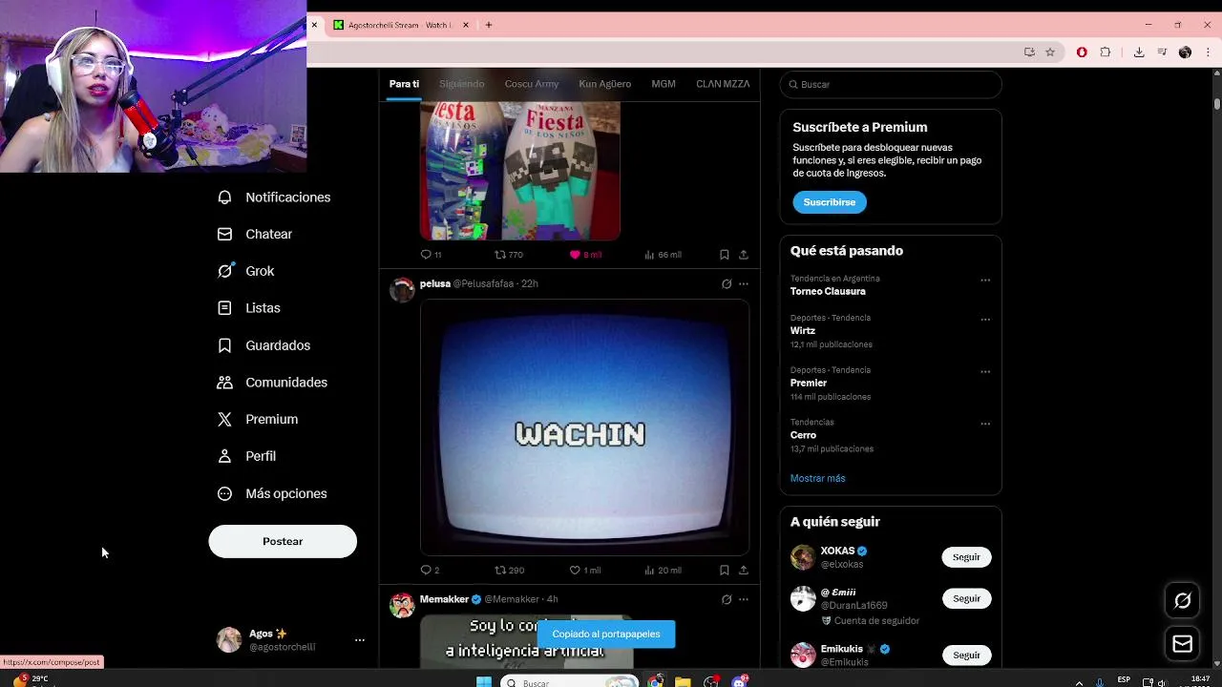The image size is (1222, 687).
Task: Select the Para ti tab
Action: point(404,84)
